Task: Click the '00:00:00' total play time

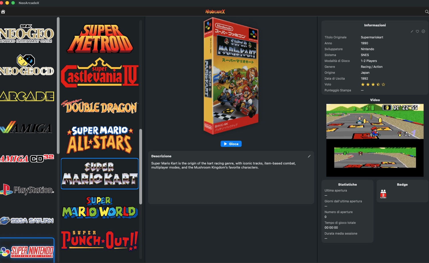Action: click(x=331, y=228)
